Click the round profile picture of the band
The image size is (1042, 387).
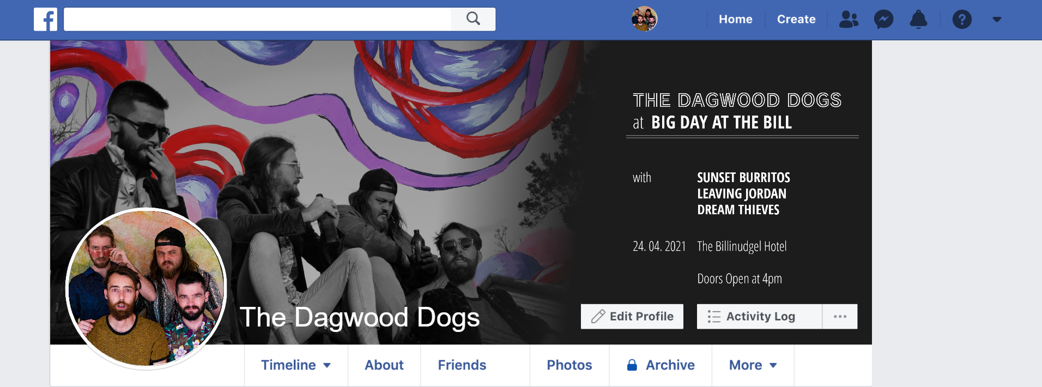point(146,288)
